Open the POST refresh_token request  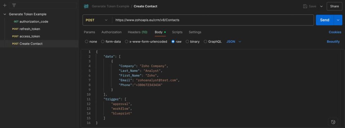click(x=39, y=29)
